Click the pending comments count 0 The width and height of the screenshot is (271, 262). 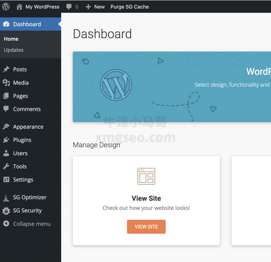tap(77, 7)
